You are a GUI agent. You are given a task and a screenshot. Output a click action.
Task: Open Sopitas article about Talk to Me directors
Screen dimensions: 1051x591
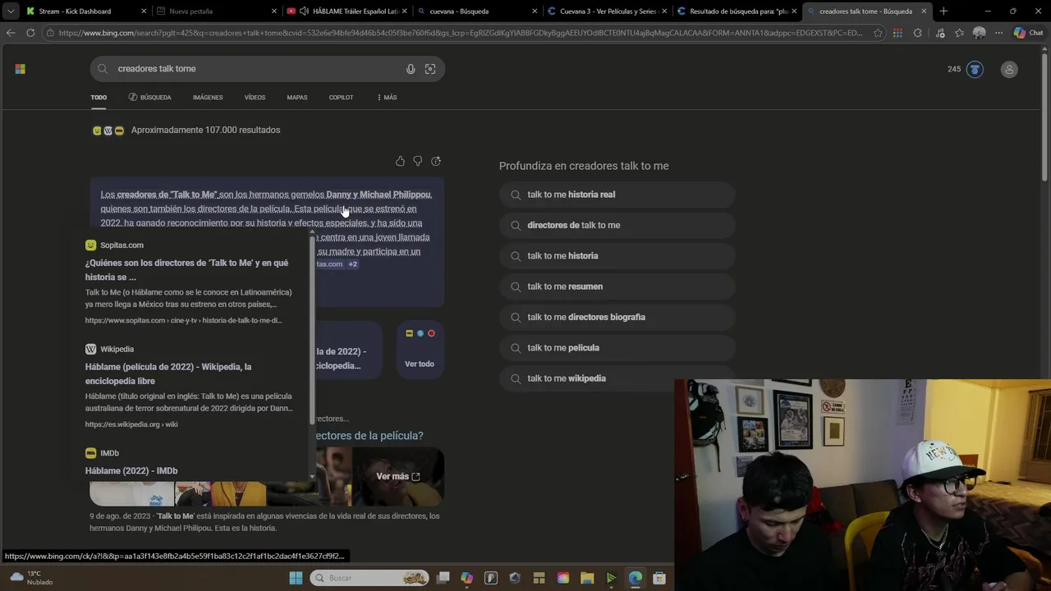[x=187, y=270]
